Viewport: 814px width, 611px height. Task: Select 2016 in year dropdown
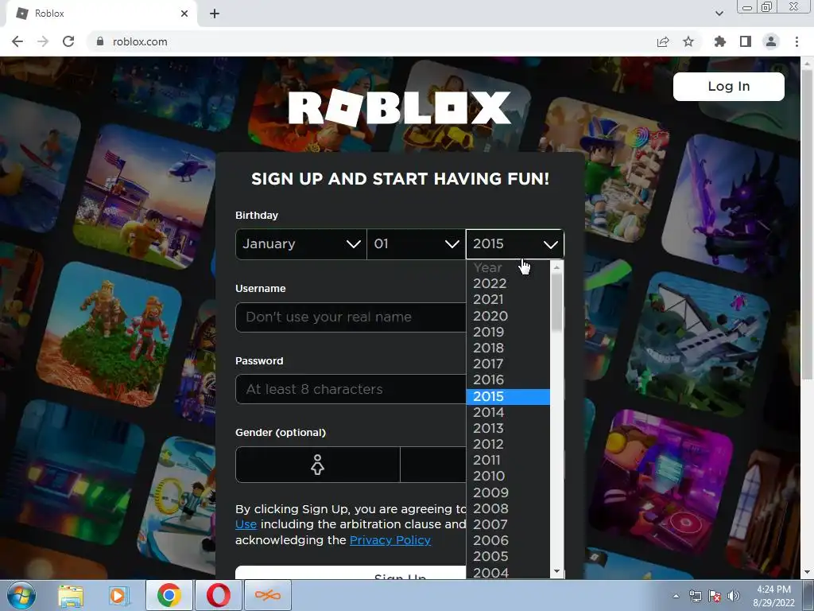[x=508, y=380]
